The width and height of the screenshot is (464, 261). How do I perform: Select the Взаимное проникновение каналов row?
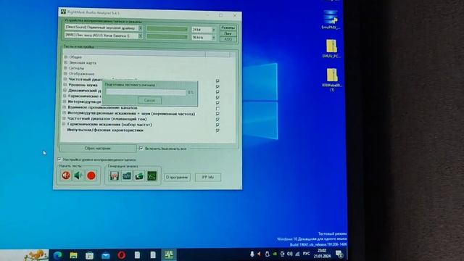[102, 108]
